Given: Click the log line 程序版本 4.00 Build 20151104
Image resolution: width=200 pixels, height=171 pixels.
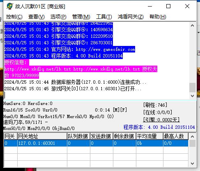Looking at the screenshot, I should pos(64,56).
